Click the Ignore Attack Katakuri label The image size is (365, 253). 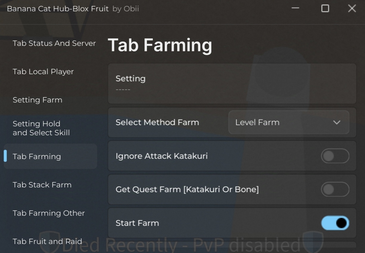point(162,156)
